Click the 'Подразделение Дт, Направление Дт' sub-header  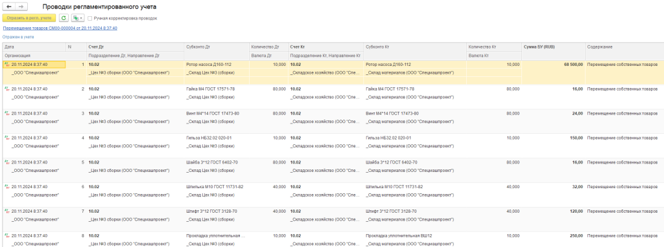135,56
